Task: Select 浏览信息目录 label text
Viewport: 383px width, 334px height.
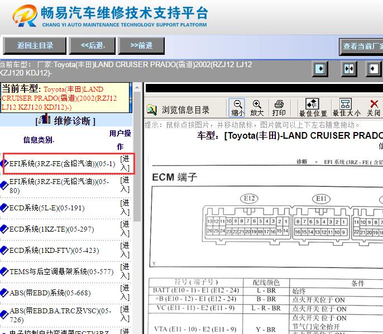Action: (x=185, y=110)
